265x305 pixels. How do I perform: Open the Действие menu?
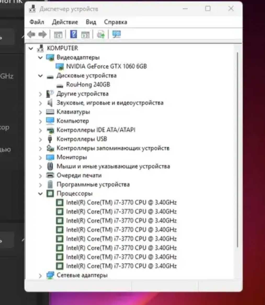click(x=65, y=22)
